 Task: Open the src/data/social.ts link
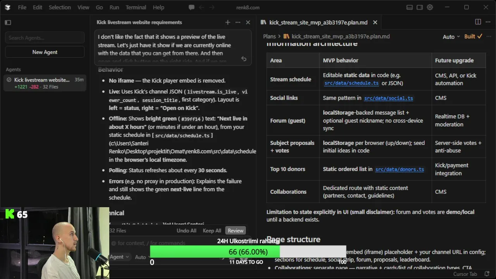(388, 98)
